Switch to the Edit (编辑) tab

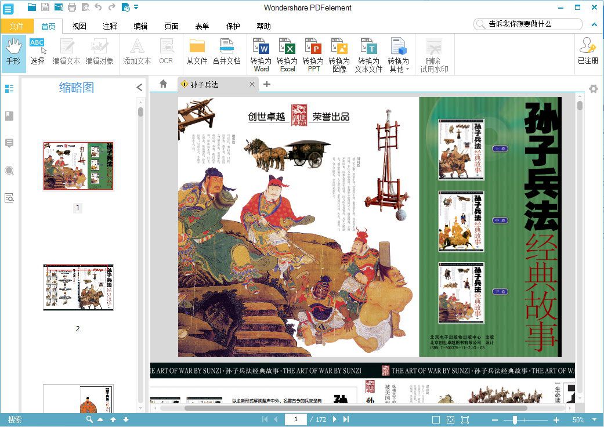140,26
